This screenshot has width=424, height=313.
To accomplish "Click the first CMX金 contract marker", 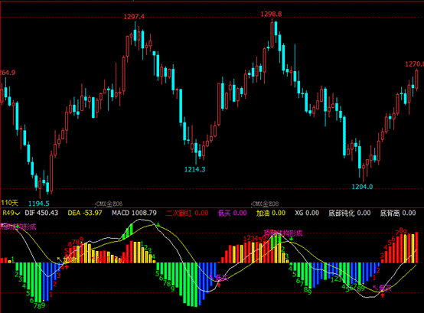I will tap(109, 204).
